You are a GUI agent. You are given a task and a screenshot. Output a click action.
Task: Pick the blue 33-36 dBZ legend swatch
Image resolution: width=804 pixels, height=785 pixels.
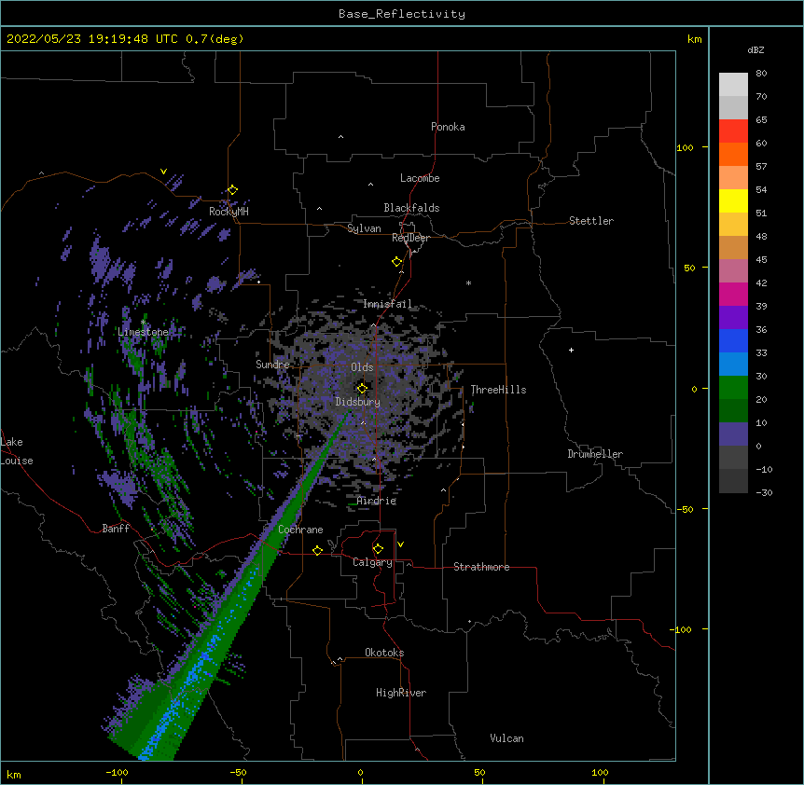[x=733, y=341]
